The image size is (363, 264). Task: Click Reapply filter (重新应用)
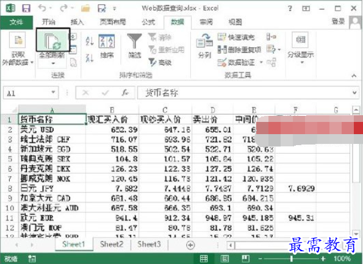[166, 49]
